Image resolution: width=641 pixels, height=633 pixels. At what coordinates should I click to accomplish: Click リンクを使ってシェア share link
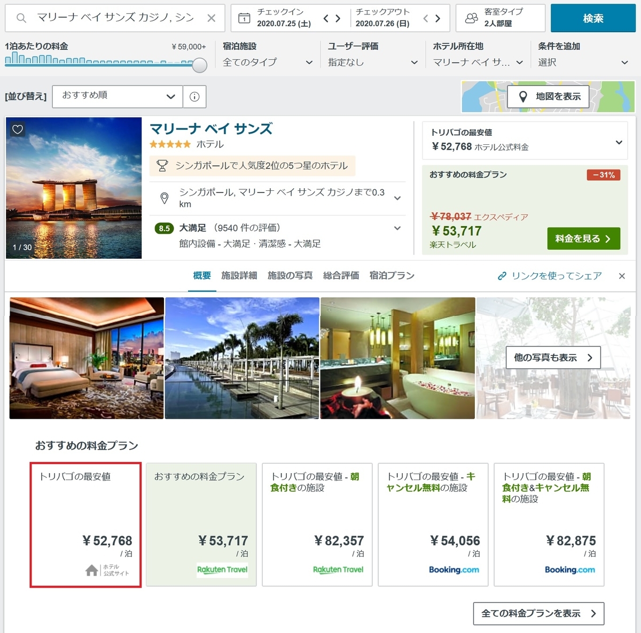point(550,276)
